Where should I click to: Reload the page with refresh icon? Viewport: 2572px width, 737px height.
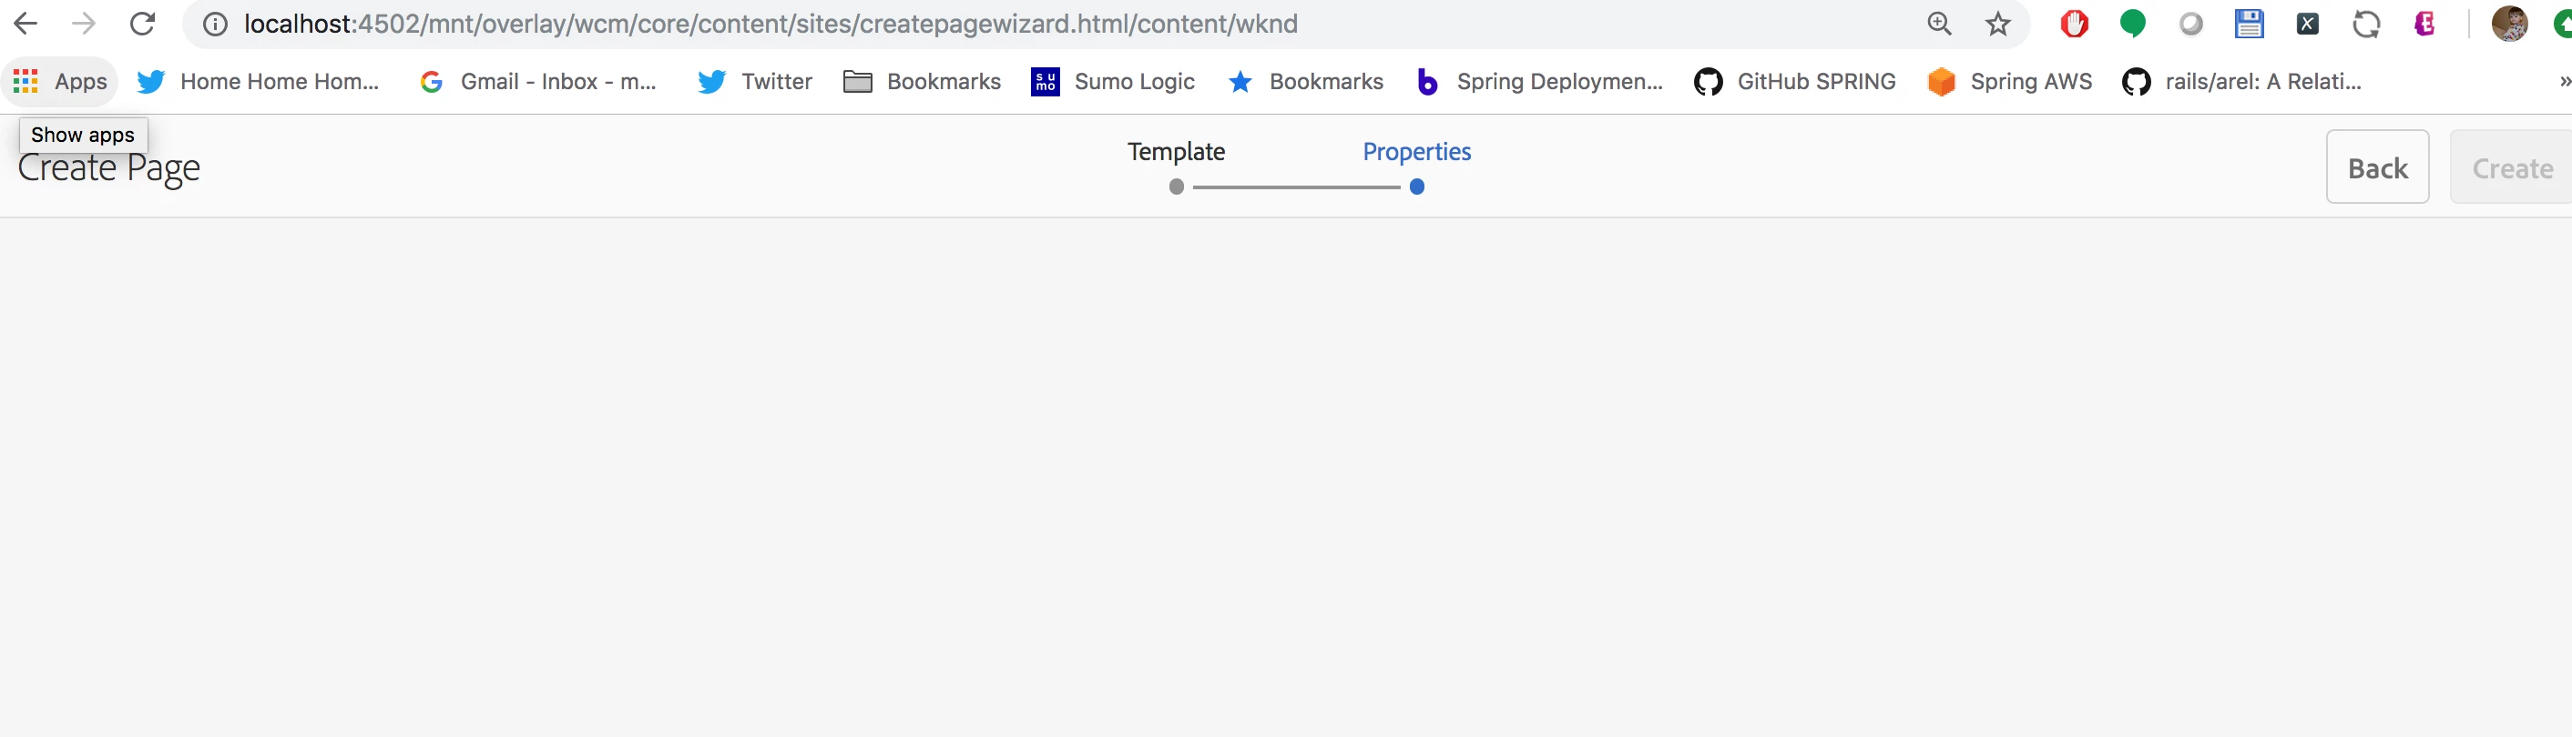[x=143, y=24]
